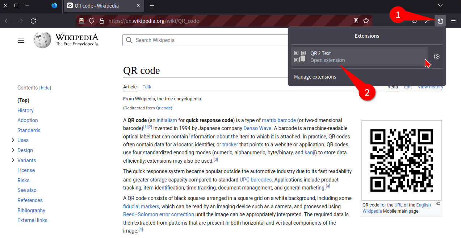Open the kanji link
The width and height of the screenshot is (461, 238).
coord(310,153)
